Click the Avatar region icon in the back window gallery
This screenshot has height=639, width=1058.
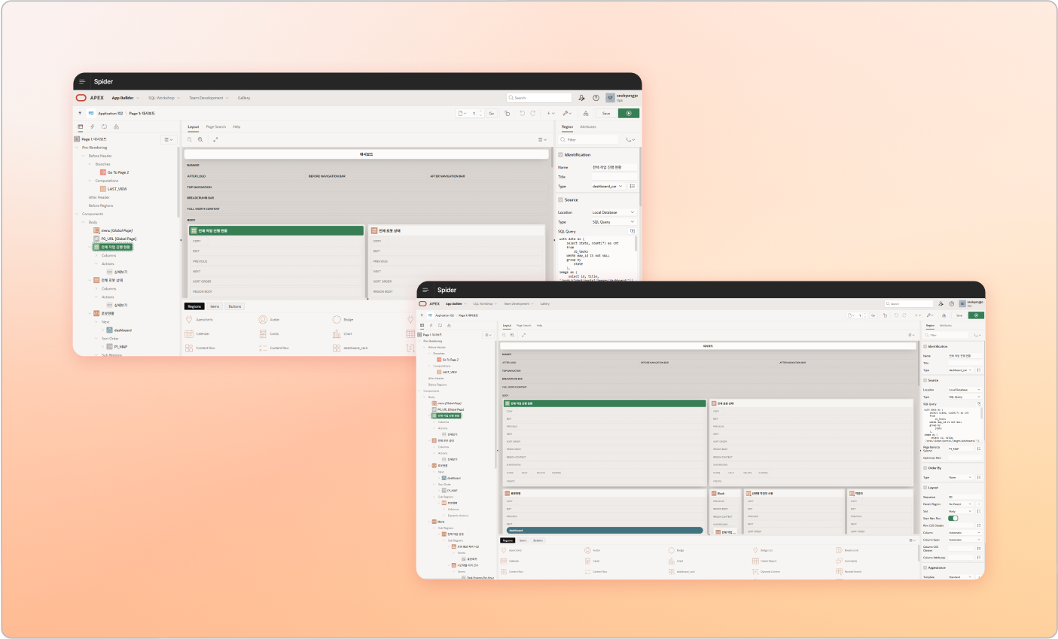(263, 320)
